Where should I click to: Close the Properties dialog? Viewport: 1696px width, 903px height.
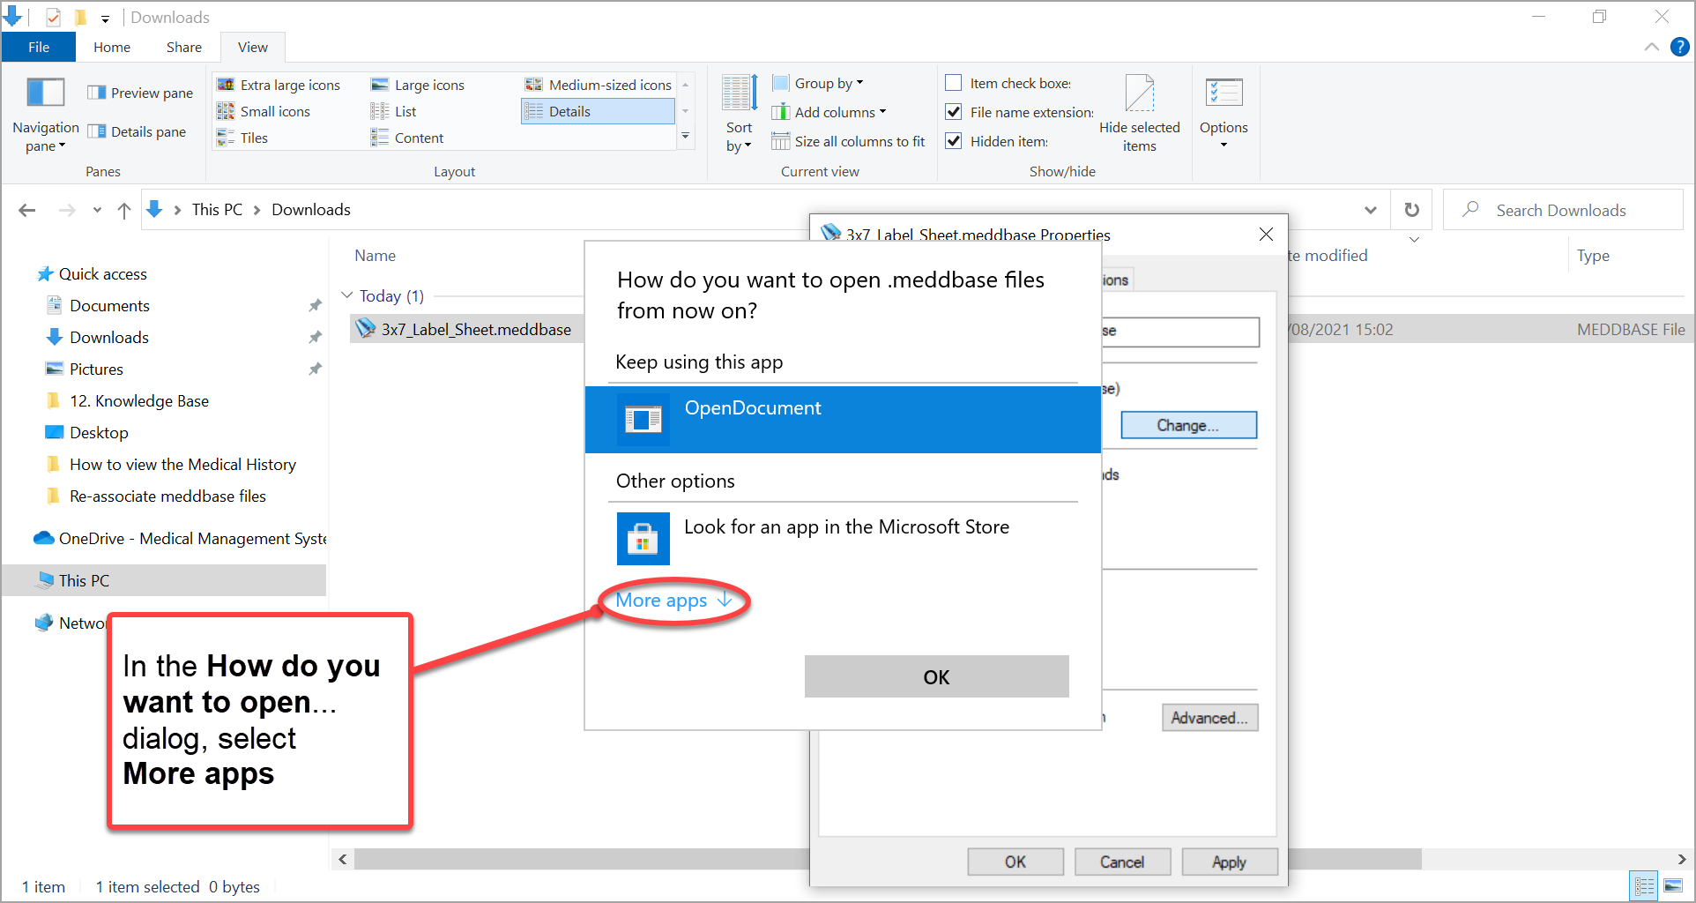1266,234
